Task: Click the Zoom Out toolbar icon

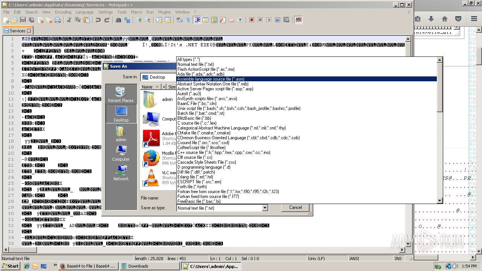Action: (148, 20)
